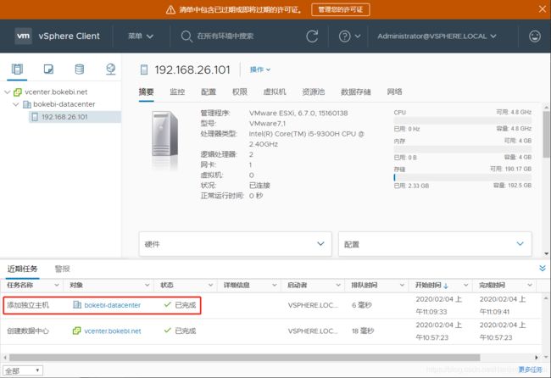Click the refresh icon in the top bar
Viewport: 551px width, 378px height.
pos(312,36)
